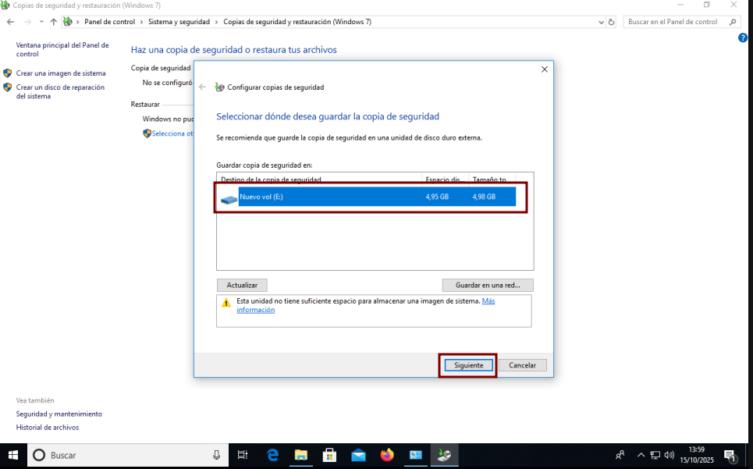Click the search magnifier icon

pyautogui.click(x=733, y=22)
